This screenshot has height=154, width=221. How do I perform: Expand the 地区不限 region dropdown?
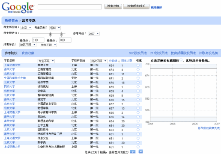pos(28,45)
